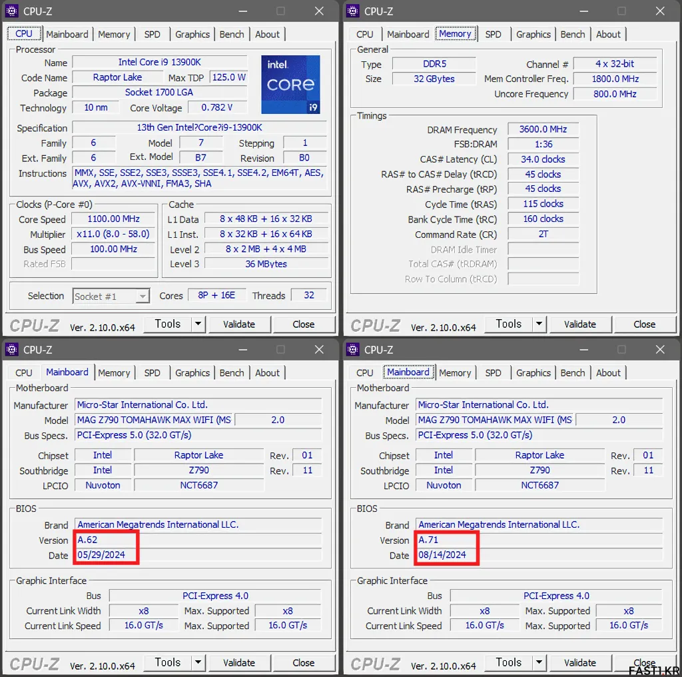Open About tab in top-left window
This screenshot has width=682, height=677.
coord(267,35)
